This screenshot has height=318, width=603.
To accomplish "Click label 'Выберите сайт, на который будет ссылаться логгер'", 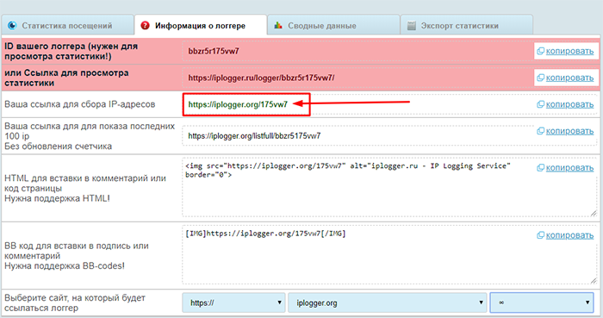I will pyautogui.click(x=75, y=302).
